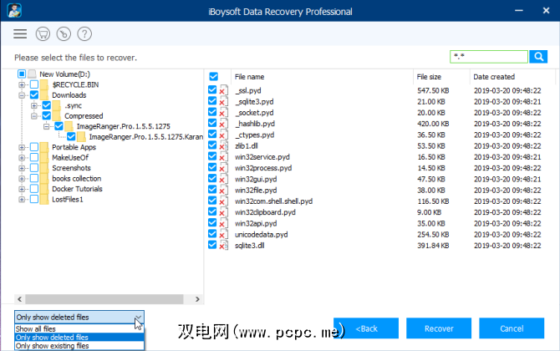This screenshot has height=351, width=560.
Task: Expand the MakeUseOf tree node
Action: point(22,157)
